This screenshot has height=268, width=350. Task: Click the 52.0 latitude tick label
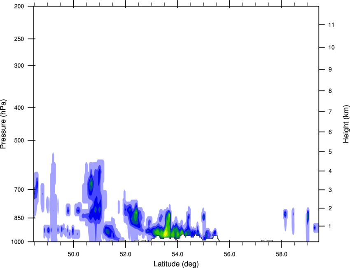point(126,254)
